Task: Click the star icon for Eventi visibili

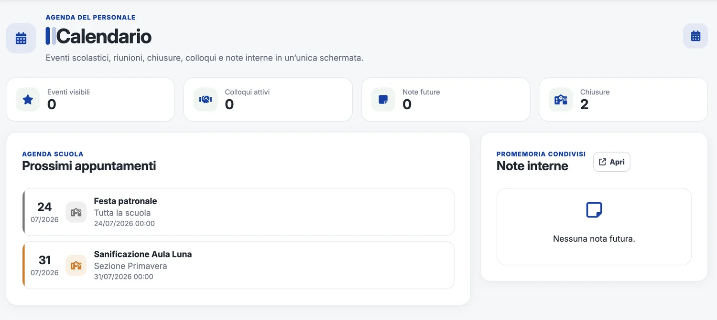Action: (x=28, y=99)
